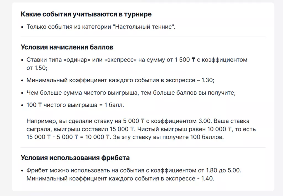
Task: Click line about minimum coefficient 1.30
Action: (x=120, y=80)
